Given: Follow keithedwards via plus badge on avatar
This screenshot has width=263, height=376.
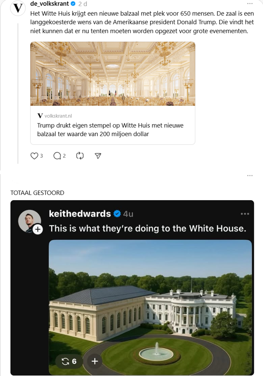Looking at the screenshot, I should (38, 229).
